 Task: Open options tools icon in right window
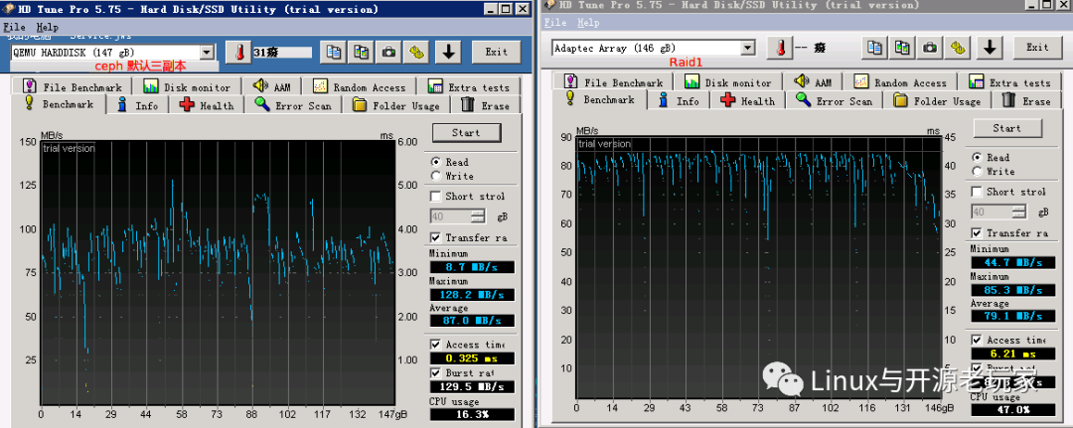tap(957, 48)
